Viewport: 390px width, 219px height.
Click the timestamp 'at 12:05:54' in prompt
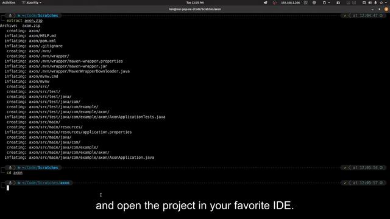pyautogui.click(x=365, y=168)
